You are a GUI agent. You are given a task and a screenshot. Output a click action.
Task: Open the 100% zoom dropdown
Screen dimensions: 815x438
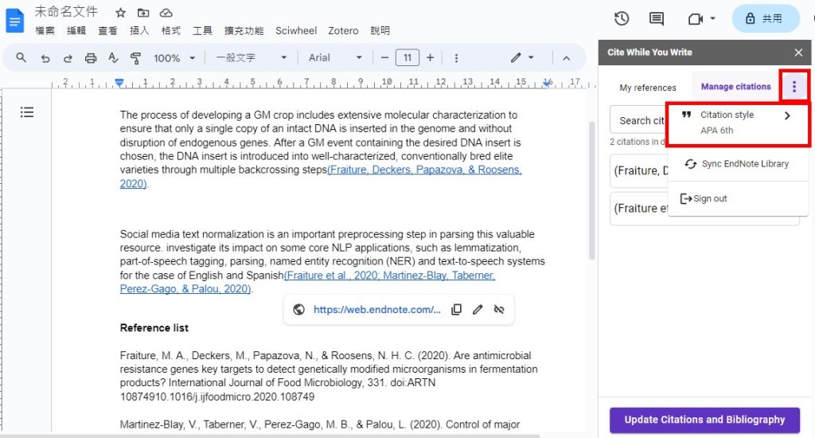pyautogui.click(x=174, y=58)
